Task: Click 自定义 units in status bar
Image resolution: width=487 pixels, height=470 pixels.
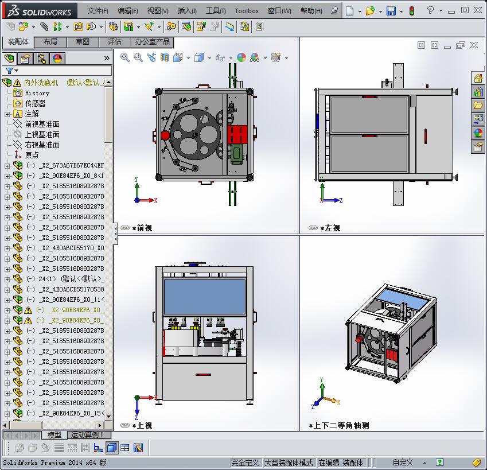Action: coord(403,463)
